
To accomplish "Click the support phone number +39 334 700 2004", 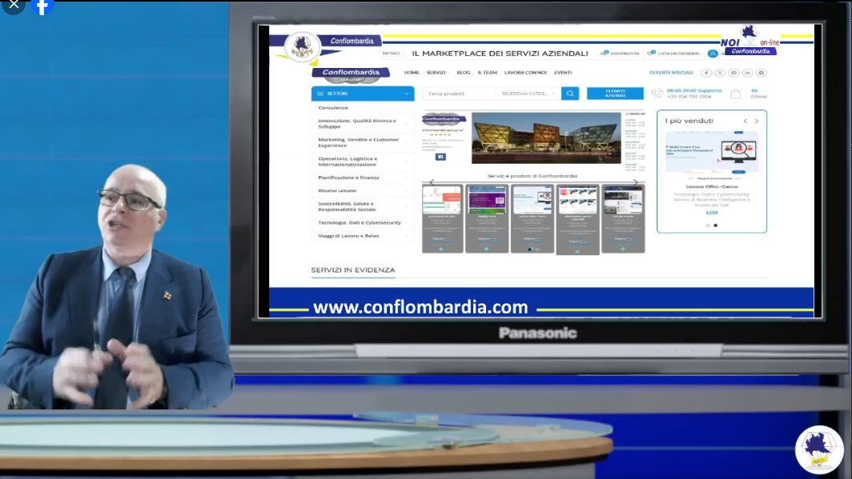I will coord(689,97).
